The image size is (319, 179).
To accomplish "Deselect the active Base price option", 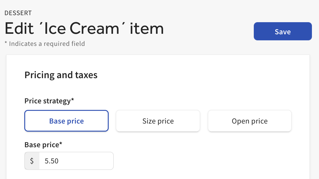I will (x=66, y=121).
